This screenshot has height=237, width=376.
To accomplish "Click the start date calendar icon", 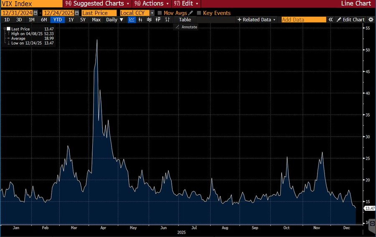I will click(x=35, y=13).
